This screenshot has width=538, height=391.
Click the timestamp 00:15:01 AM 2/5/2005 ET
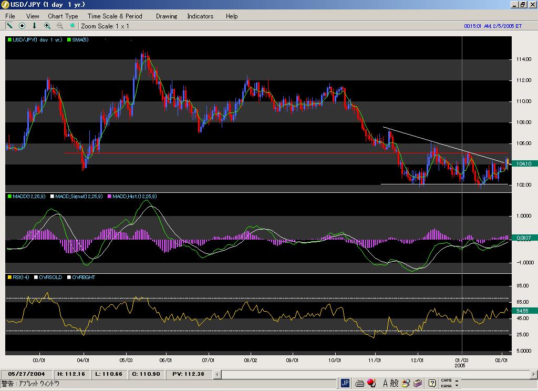pyautogui.click(x=493, y=26)
